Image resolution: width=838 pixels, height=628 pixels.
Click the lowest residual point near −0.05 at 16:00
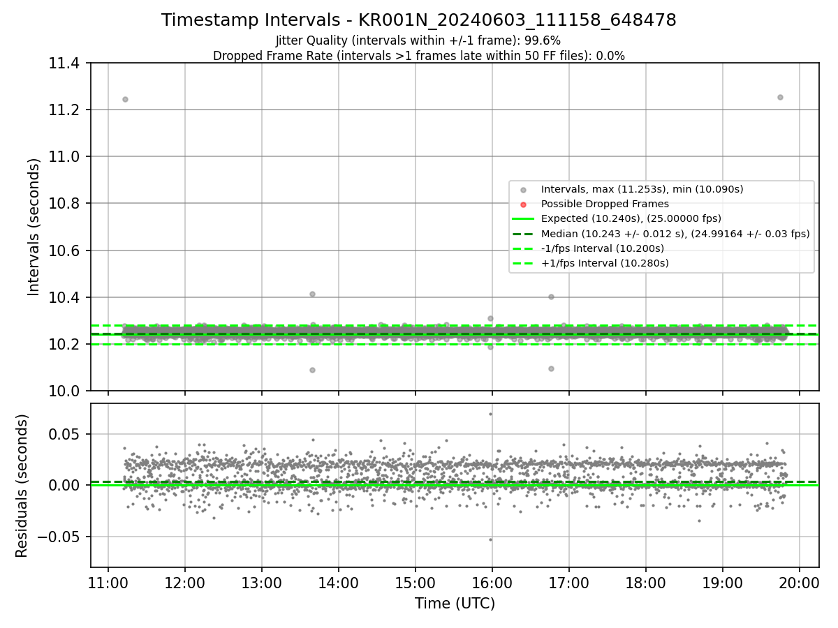coord(490,539)
